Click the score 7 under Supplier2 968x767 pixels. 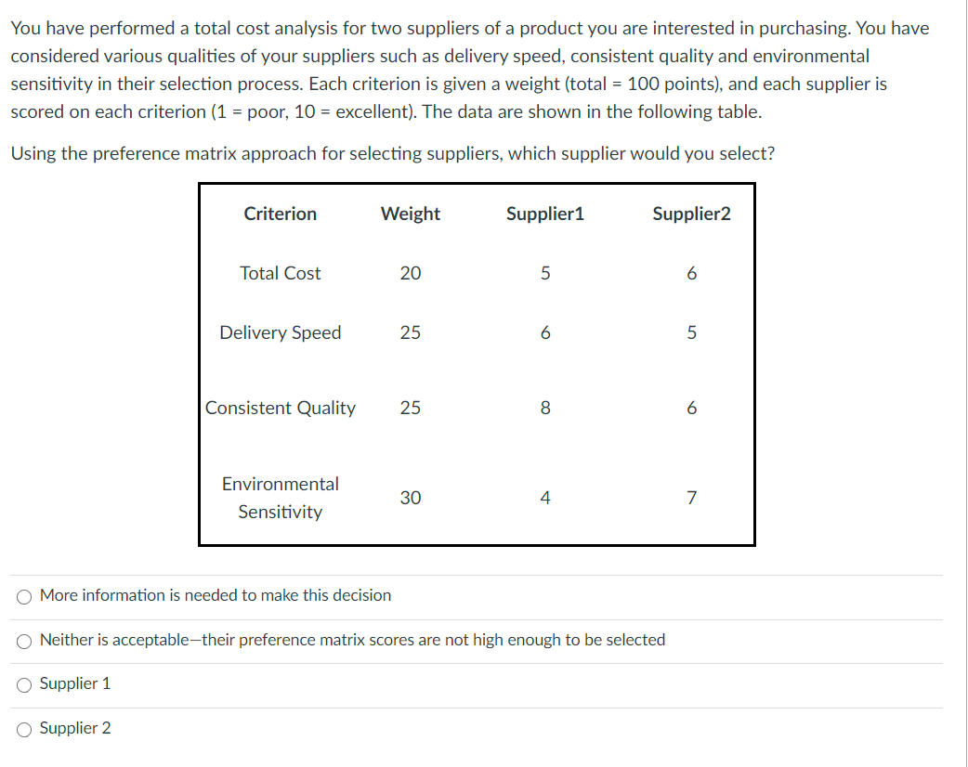coord(691,498)
